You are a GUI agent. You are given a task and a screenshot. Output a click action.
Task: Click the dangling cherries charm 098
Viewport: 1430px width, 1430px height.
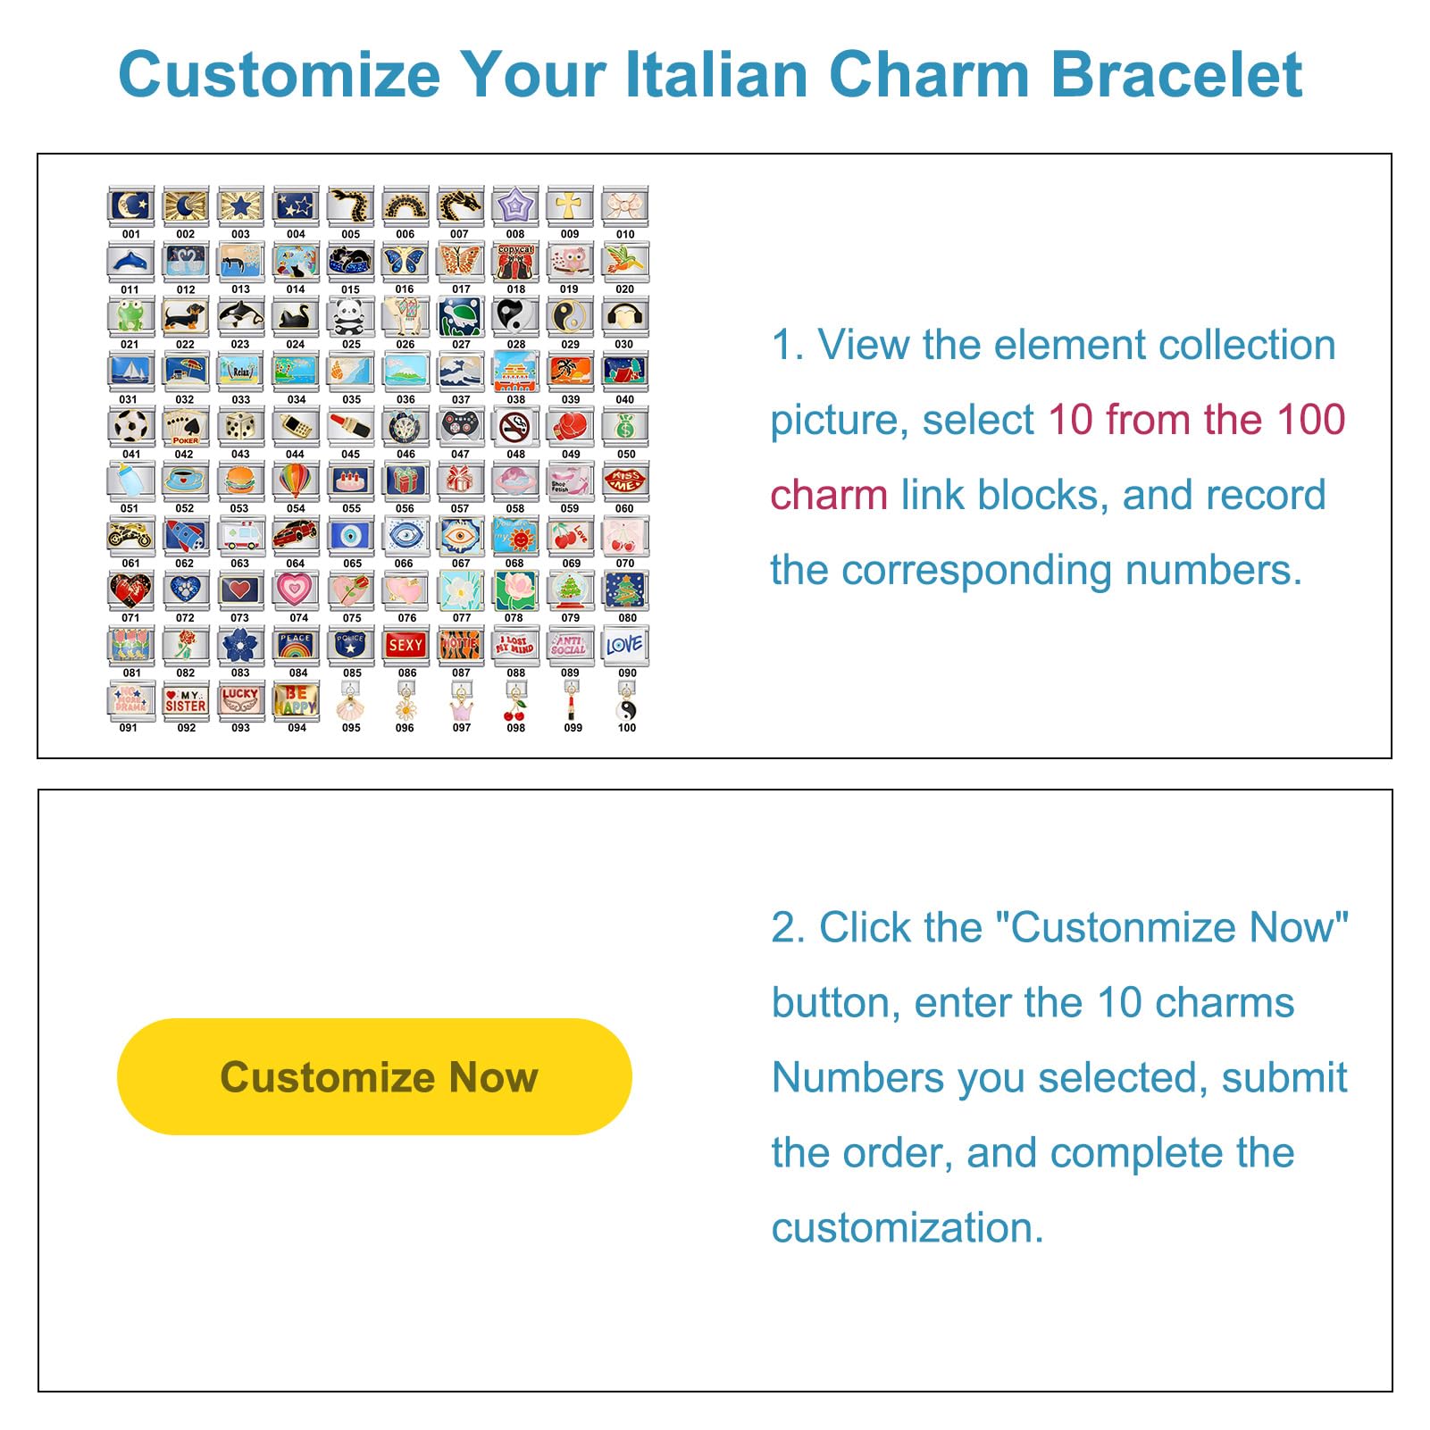tap(515, 706)
